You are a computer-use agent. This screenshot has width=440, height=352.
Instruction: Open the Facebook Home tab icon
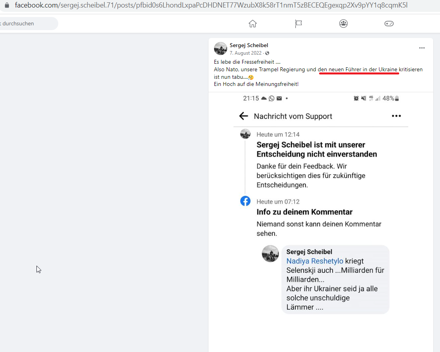tap(253, 23)
